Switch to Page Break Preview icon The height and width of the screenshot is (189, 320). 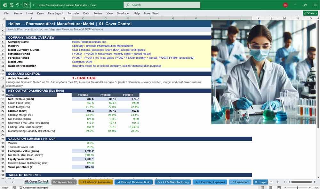pos(279,187)
